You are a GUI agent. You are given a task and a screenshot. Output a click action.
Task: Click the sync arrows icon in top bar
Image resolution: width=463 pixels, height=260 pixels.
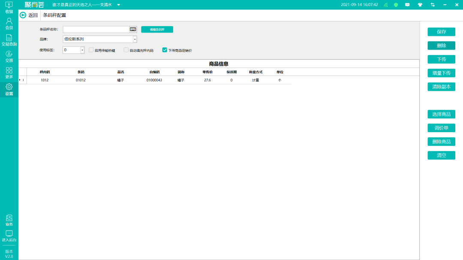[x=433, y=5]
